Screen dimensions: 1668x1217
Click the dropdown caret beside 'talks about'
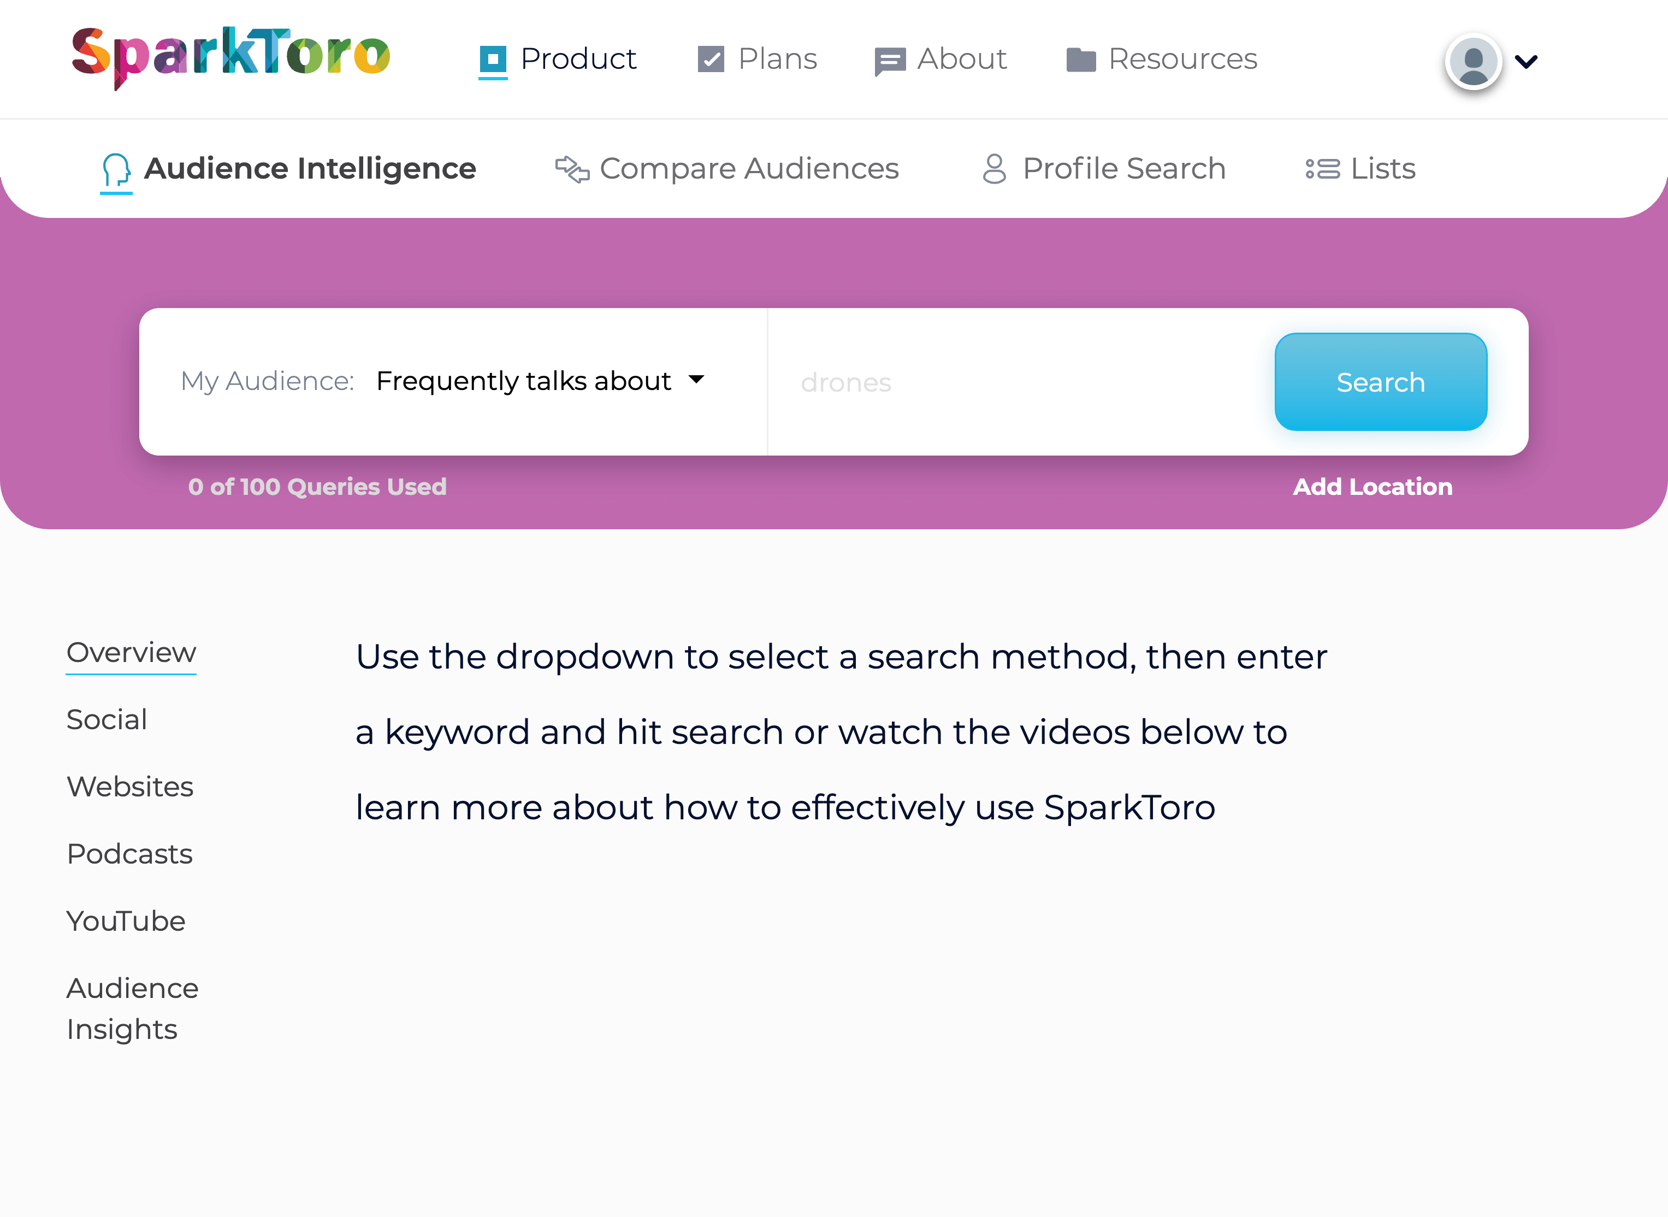696,380
